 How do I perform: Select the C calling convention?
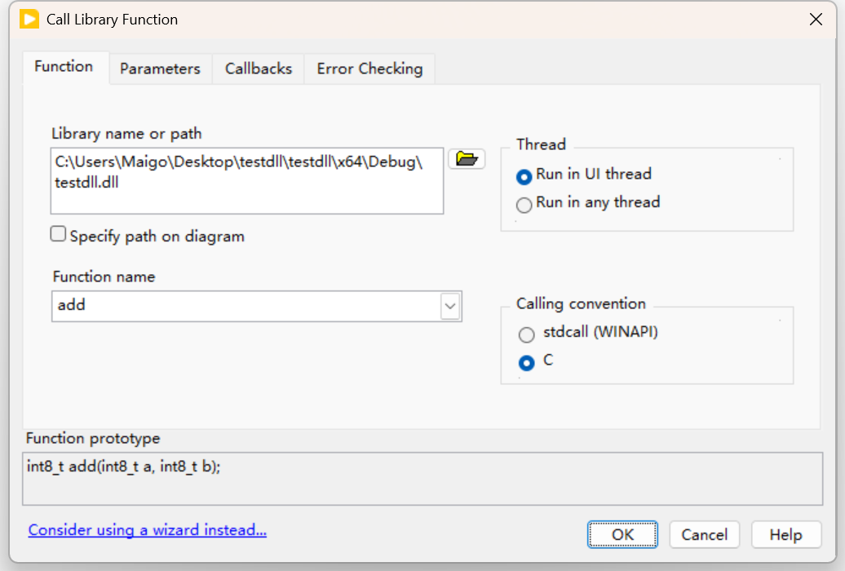click(x=526, y=363)
